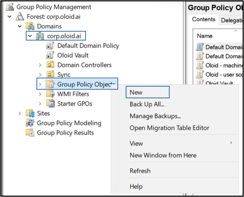Switch to the Contents tab

tap(204, 19)
